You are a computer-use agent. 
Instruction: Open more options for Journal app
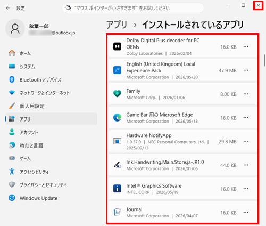click(x=246, y=212)
